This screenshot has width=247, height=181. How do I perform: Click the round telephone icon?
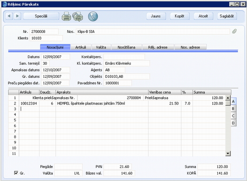click(x=93, y=16)
